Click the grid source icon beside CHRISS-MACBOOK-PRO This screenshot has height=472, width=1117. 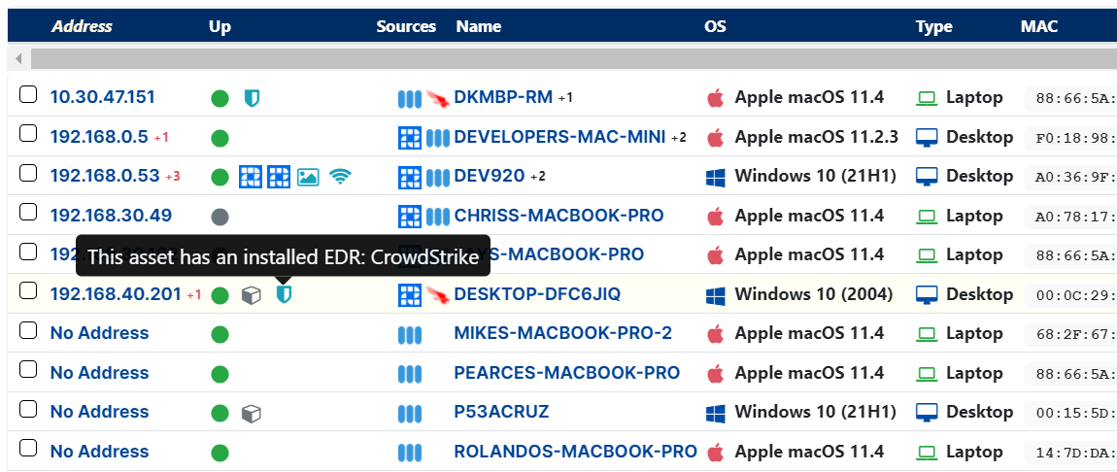[410, 216]
